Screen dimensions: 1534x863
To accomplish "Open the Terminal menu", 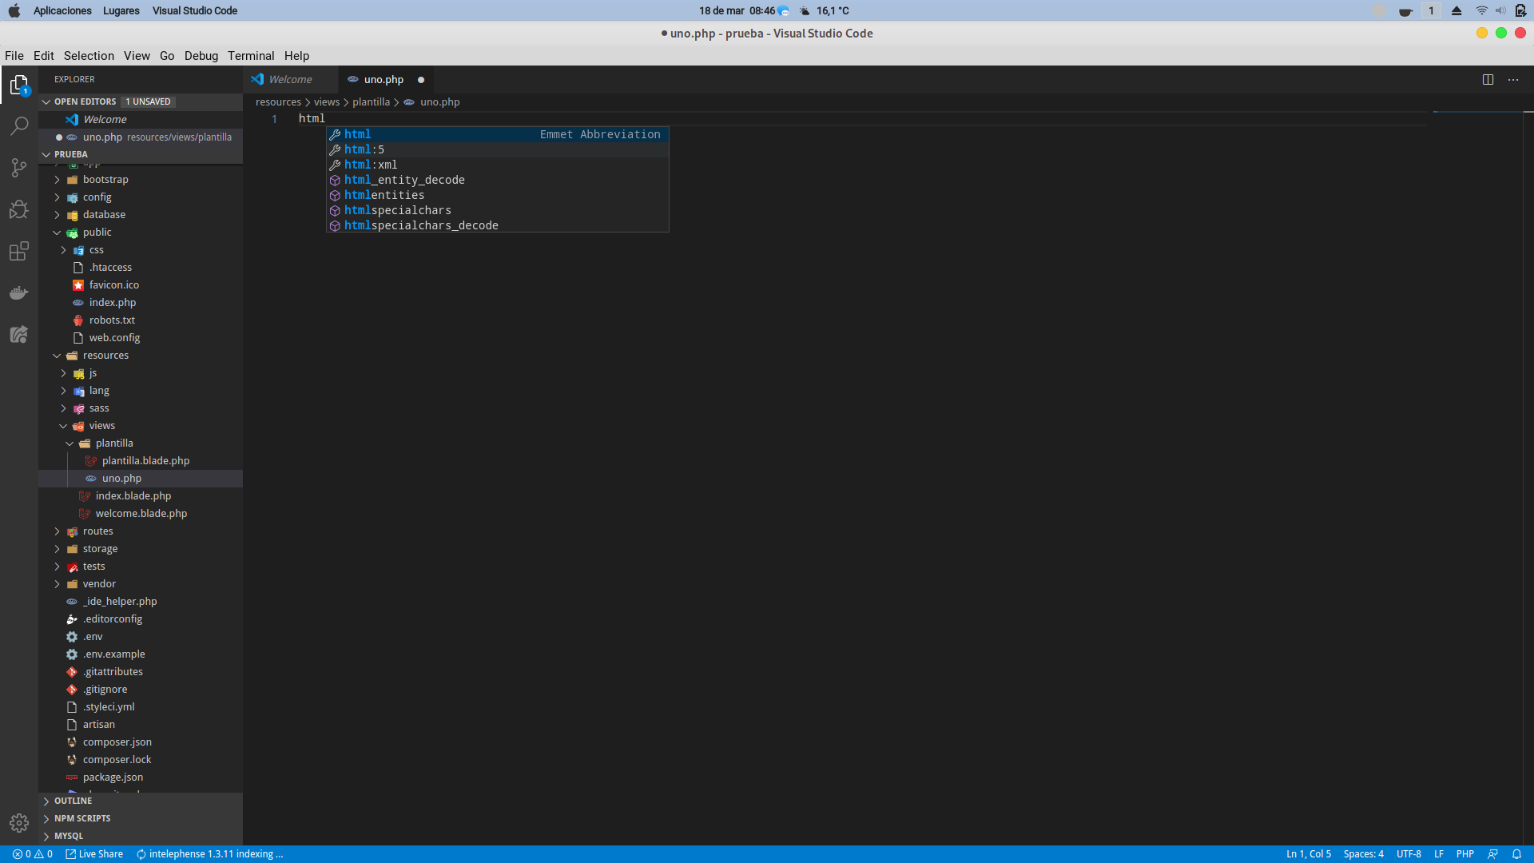I will click(251, 56).
